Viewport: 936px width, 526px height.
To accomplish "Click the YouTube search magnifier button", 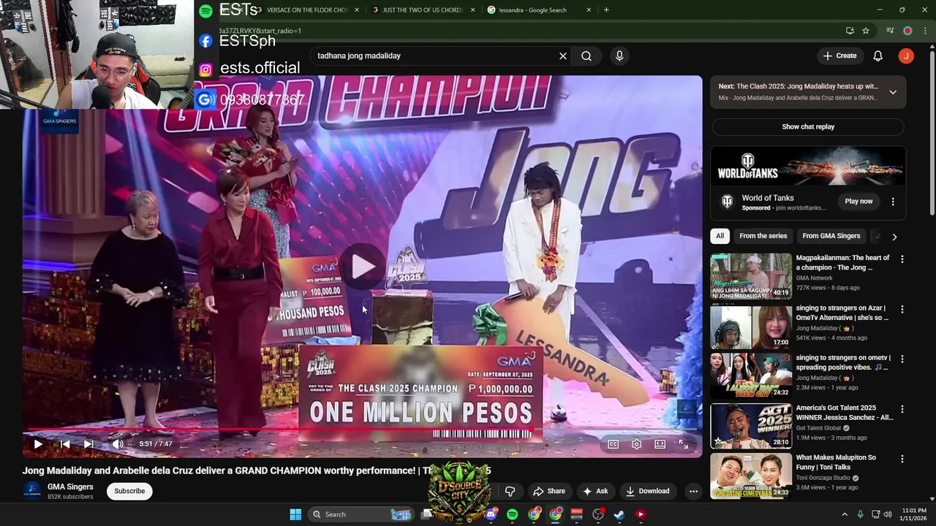I will click(x=586, y=56).
